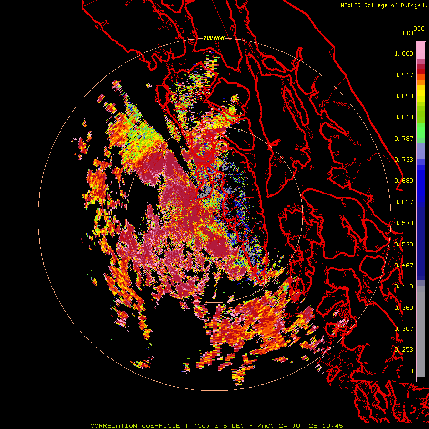The height and width of the screenshot is (429, 429).
Task: Click the [CC] units label above legend
Action: (x=407, y=33)
